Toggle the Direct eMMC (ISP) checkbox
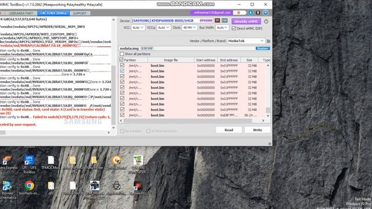The height and width of the screenshot is (209, 372). coord(234,28)
